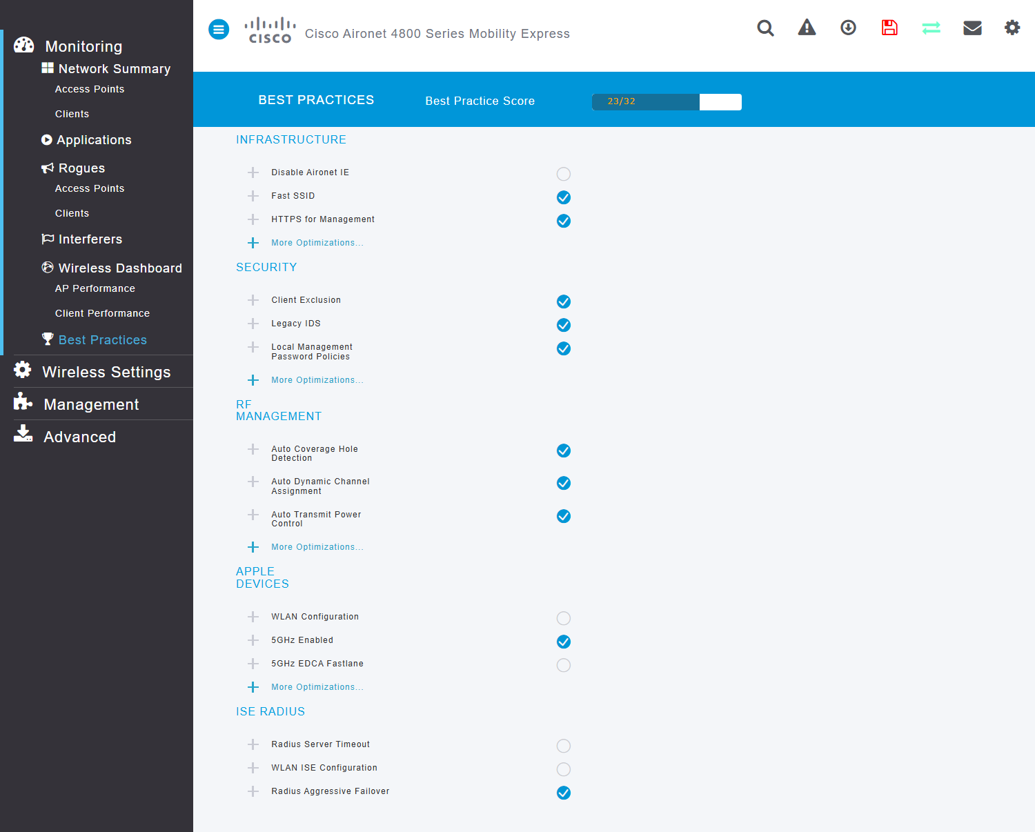Viewport: 1035px width, 832px height.
Task: Show More Optimizations under RF Management
Action: (x=317, y=547)
